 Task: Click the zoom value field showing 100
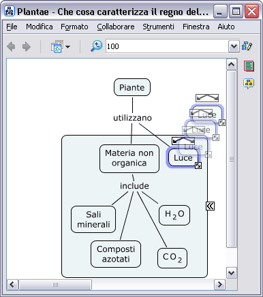(167, 46)
